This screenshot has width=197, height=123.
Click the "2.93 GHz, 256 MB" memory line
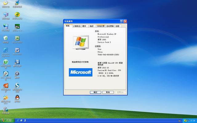click(108, 76)
